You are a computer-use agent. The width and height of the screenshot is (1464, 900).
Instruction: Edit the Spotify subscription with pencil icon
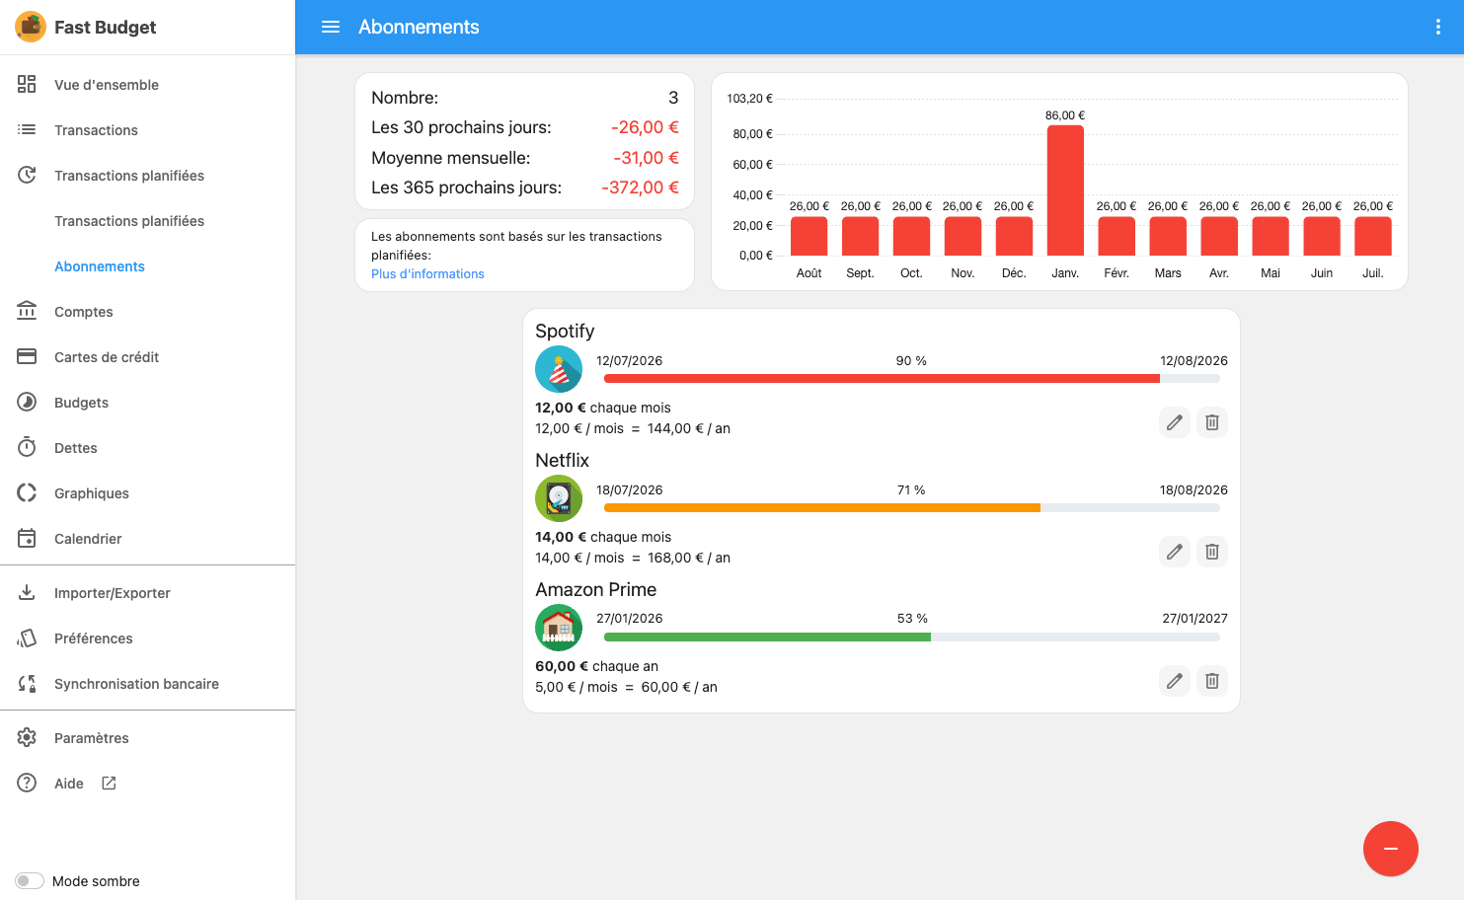[x=1174, y=422]
